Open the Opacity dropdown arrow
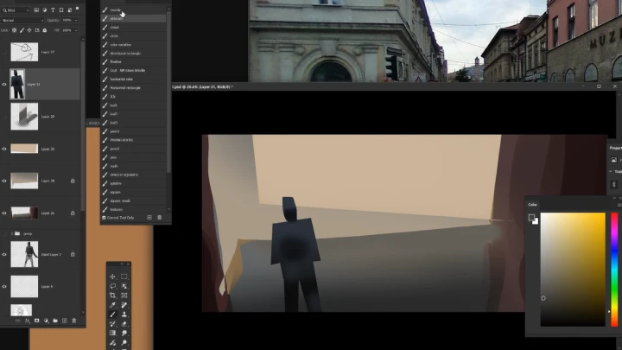 (76, 20)
